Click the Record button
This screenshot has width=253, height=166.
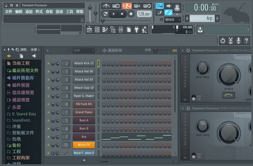click(x=131, y=14)
